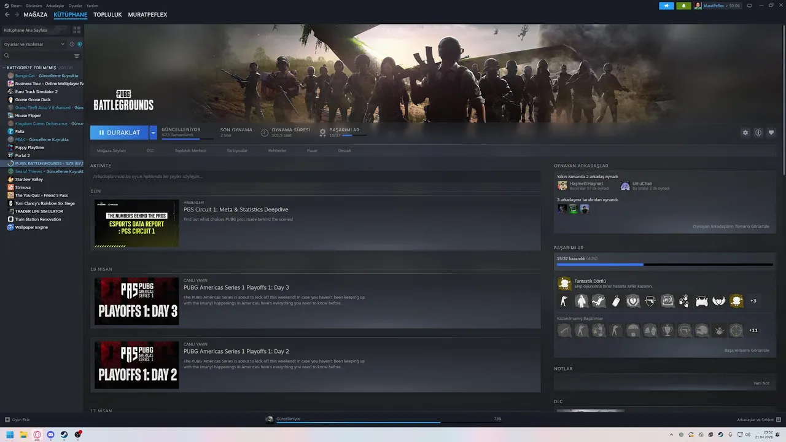Open the Görünüm menu
The height and width of the screenshot is (442, 786).
[34, 6]
